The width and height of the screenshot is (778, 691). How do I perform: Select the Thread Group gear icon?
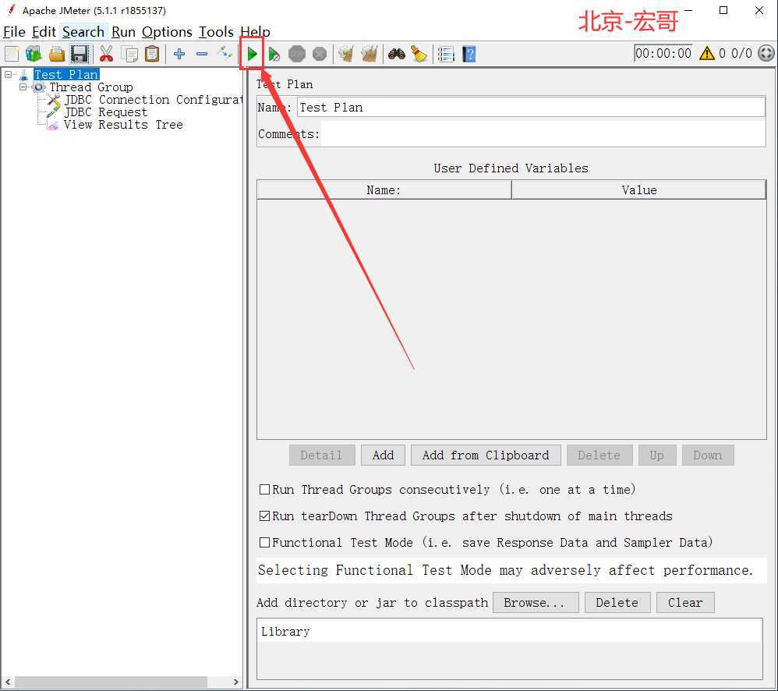click(x=39, y=87)
